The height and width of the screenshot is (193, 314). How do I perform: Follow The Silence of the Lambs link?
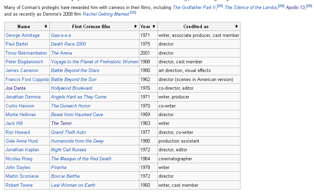(x=251, y=7)
